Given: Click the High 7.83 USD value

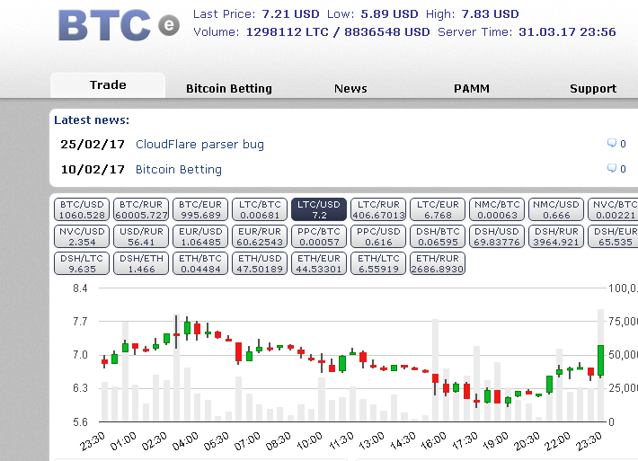Looking at the screenshot, I should 490,13.
